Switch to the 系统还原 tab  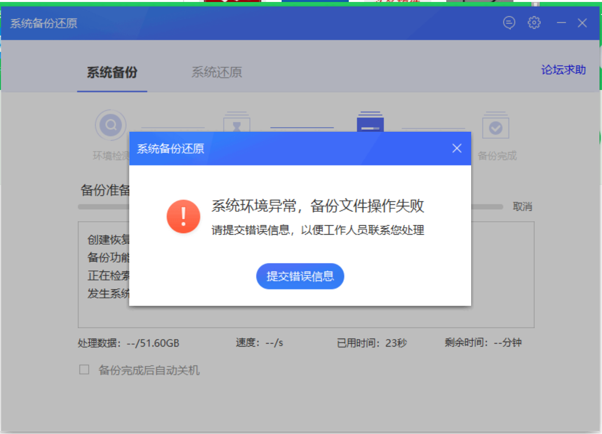click(x=217, y=73)
